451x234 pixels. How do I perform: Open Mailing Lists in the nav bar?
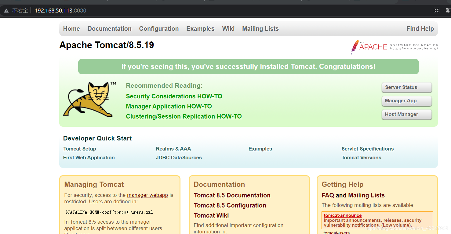(x=260, y=29)
